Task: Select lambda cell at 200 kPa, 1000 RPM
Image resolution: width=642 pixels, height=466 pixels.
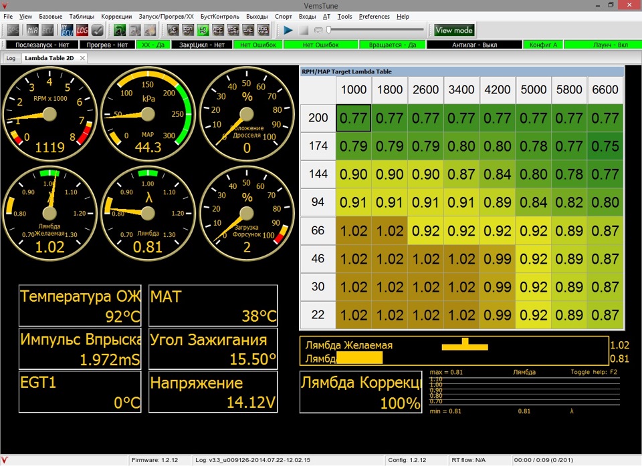Action: (x=354, y=118)
